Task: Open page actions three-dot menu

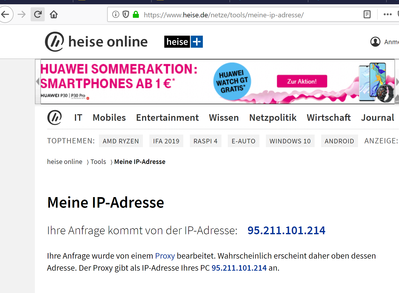Action: point(387,14)
